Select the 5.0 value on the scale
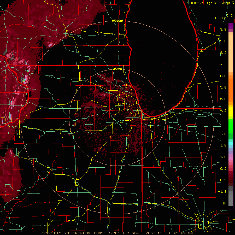The height and width of the screenshot is (235, 235). [223, 99]
